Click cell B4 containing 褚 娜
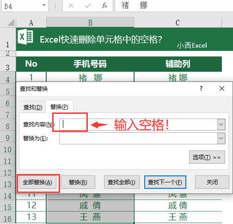 coord(90,77)
